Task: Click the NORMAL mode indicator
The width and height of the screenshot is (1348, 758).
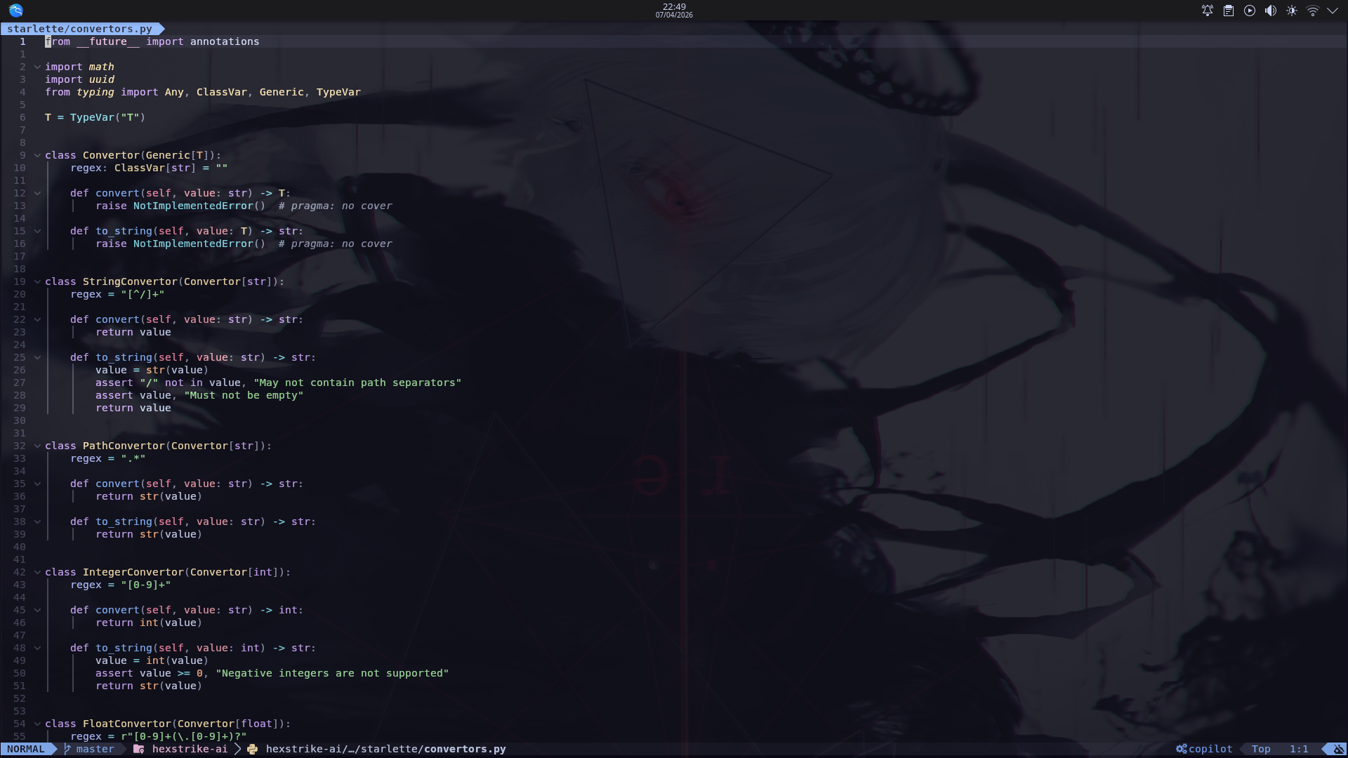Action: click(x=26, y=749)
